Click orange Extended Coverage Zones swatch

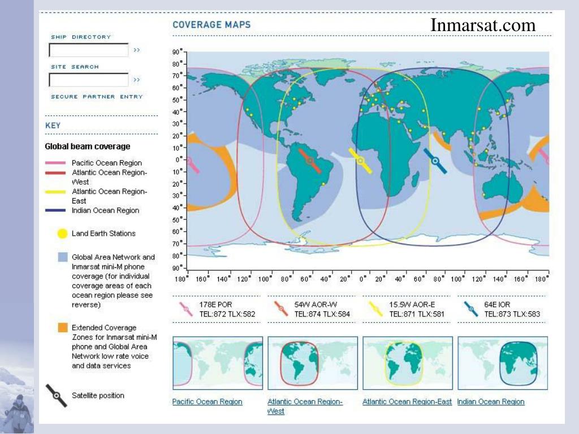tap(63, 328)
